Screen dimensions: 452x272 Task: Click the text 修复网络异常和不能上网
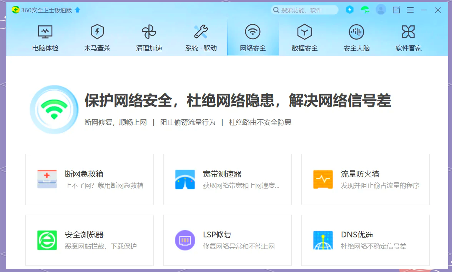point(239,246)
